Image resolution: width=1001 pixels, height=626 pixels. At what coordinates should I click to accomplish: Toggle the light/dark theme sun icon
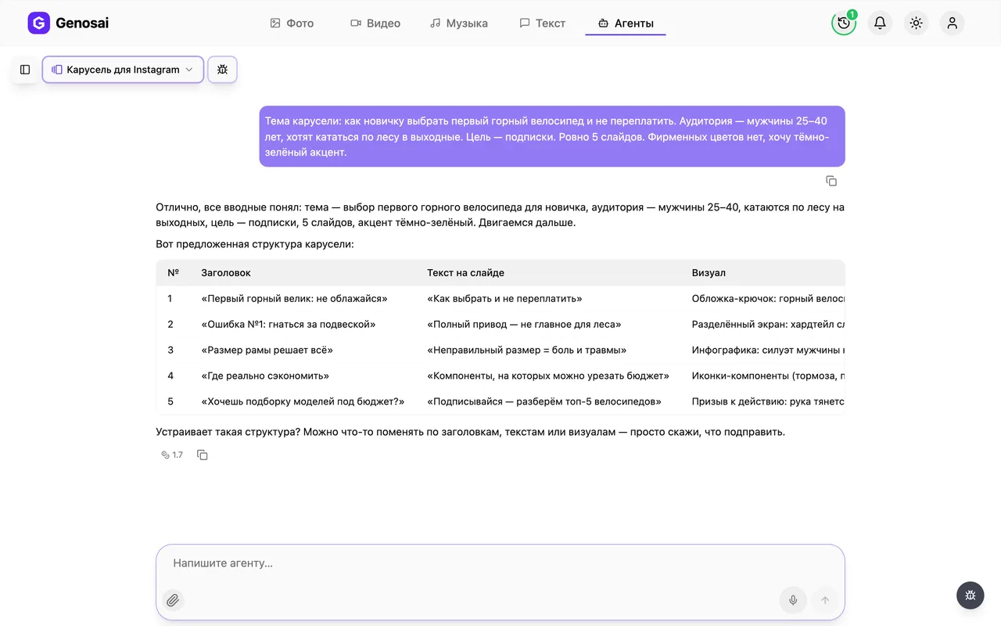(x=916, y=23)
